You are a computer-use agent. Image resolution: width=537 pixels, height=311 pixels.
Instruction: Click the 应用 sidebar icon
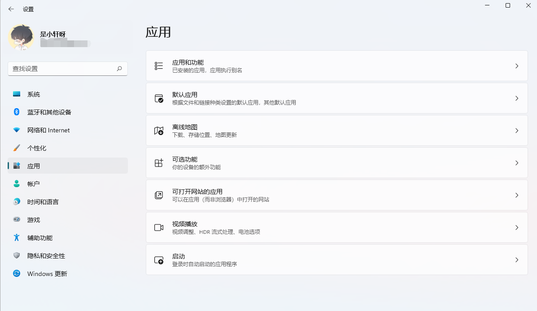click(x=17, y=166)
